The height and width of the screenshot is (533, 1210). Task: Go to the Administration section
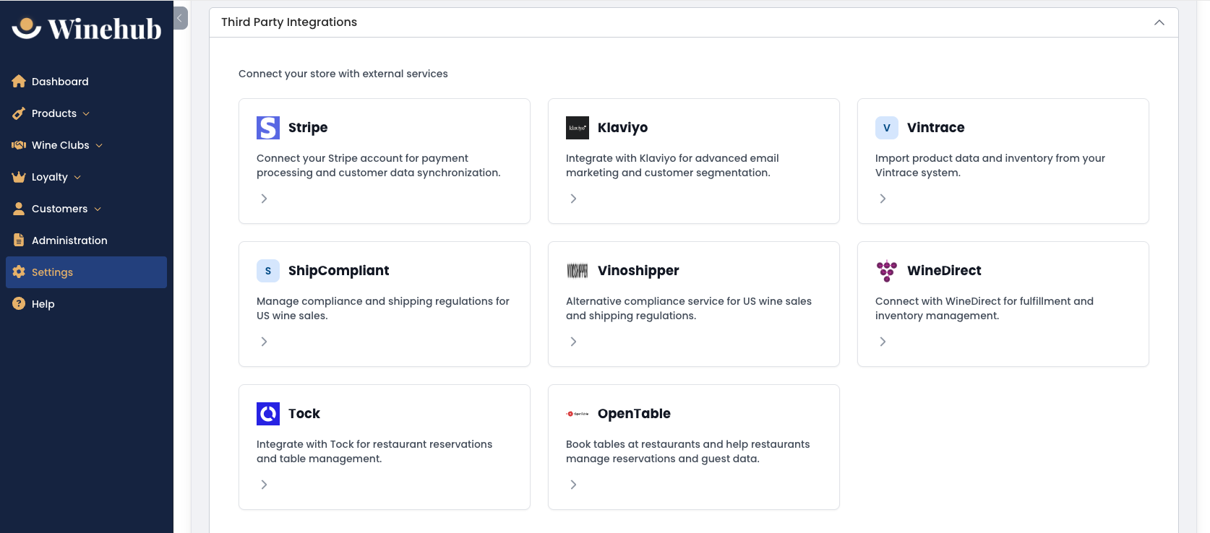click(x=69, y=240)
